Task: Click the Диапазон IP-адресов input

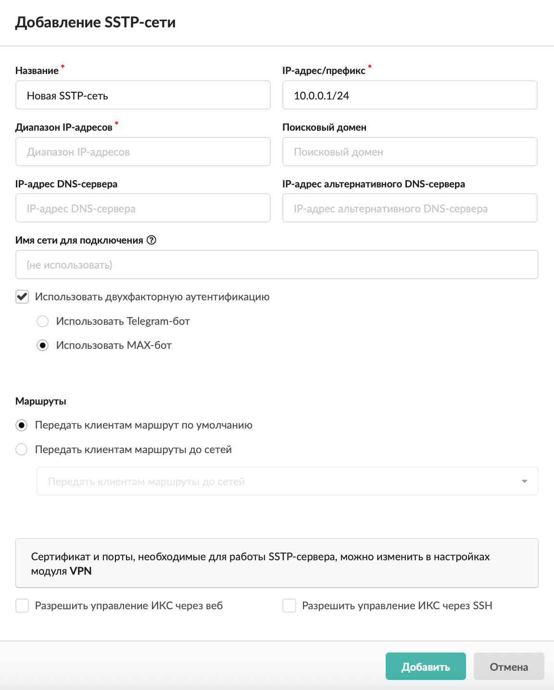Action: coord(143,152)
